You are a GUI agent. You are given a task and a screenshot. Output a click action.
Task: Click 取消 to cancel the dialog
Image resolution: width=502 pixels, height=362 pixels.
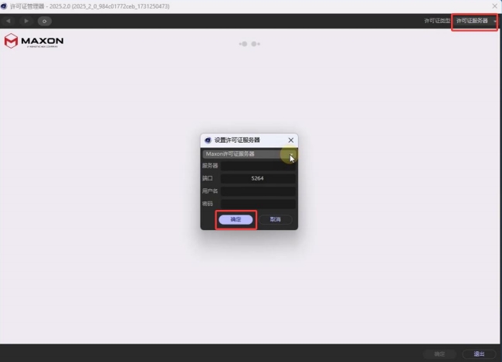pos(276,219)
